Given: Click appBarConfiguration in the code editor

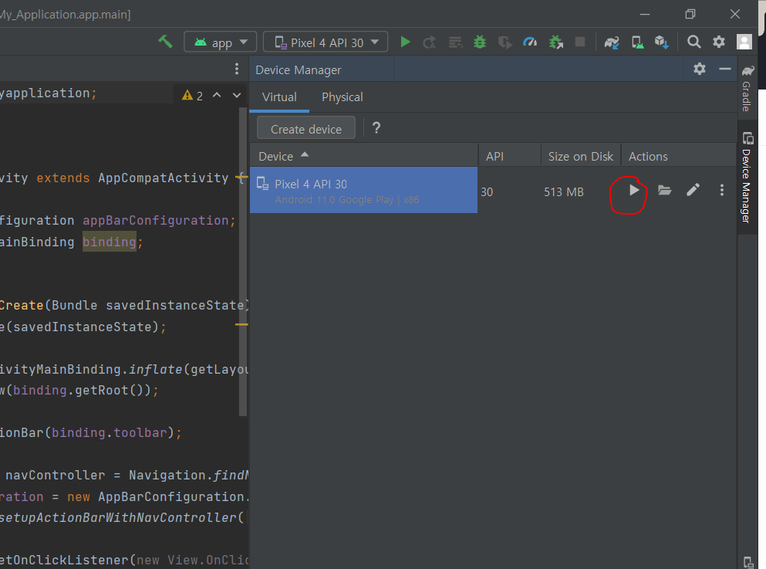Looking at the screenshot, I should click(x=155, y=221).
